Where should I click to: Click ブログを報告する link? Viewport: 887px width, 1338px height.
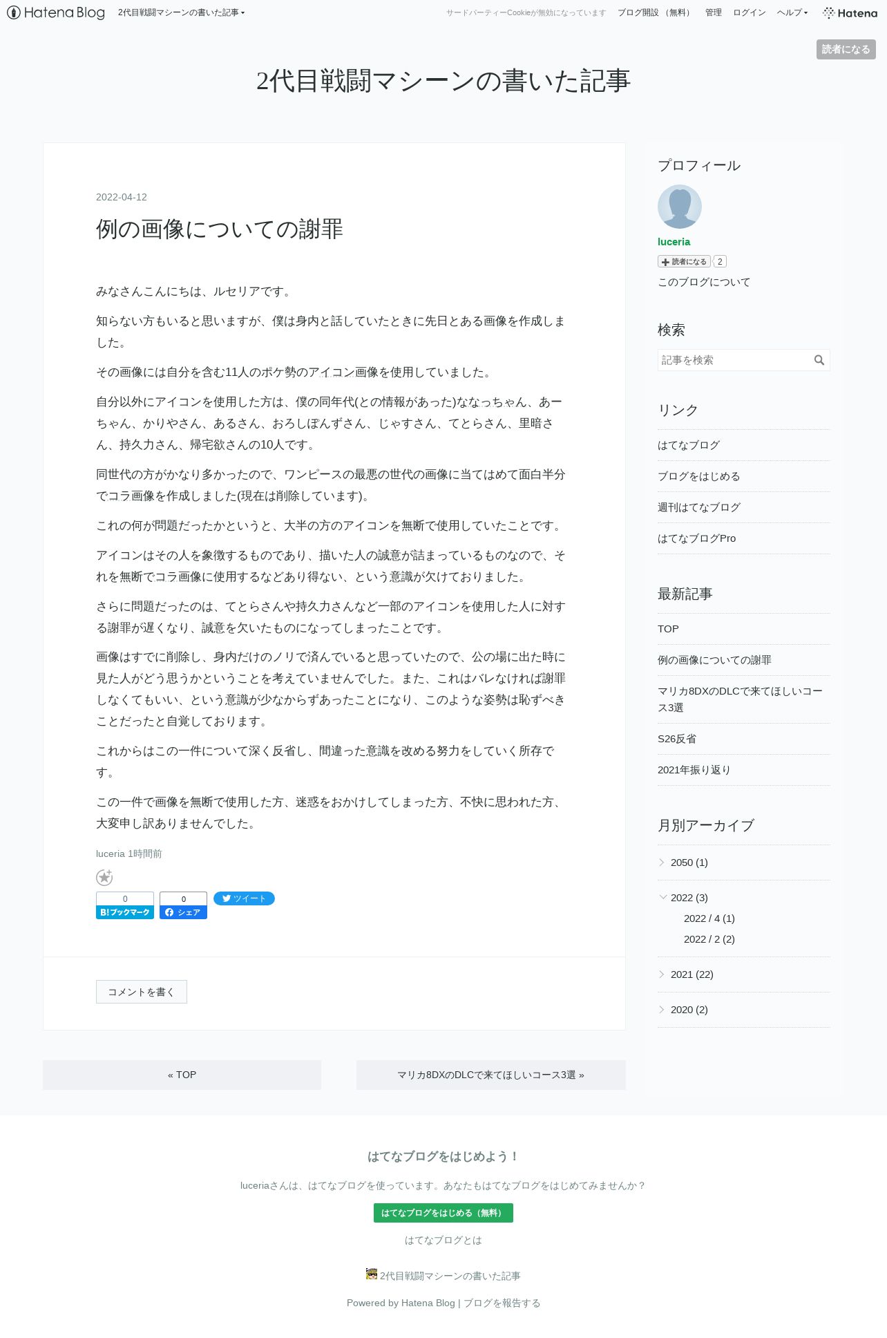point(502,1303)
